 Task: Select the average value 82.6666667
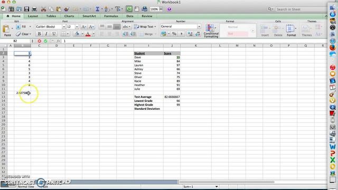[x=172, y=97]
